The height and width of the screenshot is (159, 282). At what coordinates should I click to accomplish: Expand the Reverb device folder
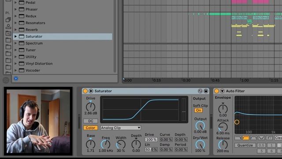pyautogui.click(x=16, y=30)
